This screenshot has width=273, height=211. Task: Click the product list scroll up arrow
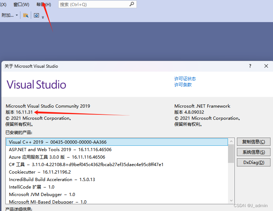[x=231, y=141]
